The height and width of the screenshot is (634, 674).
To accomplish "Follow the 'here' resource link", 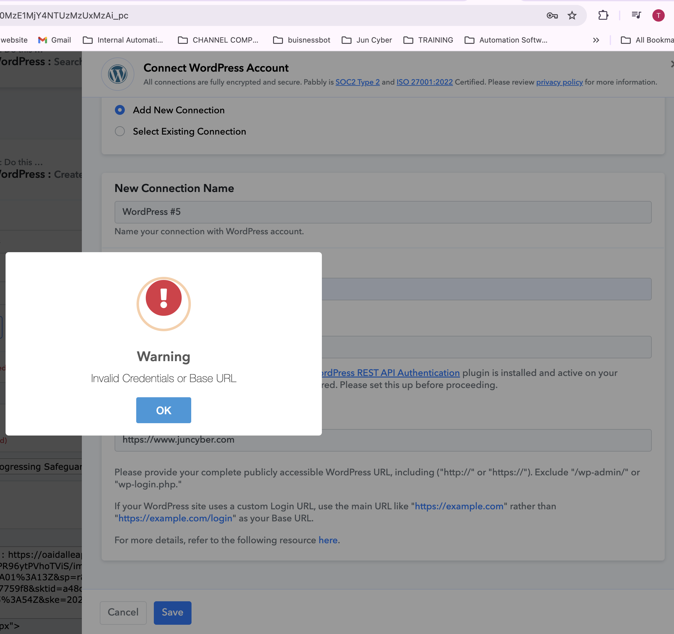I will [328, 540].
